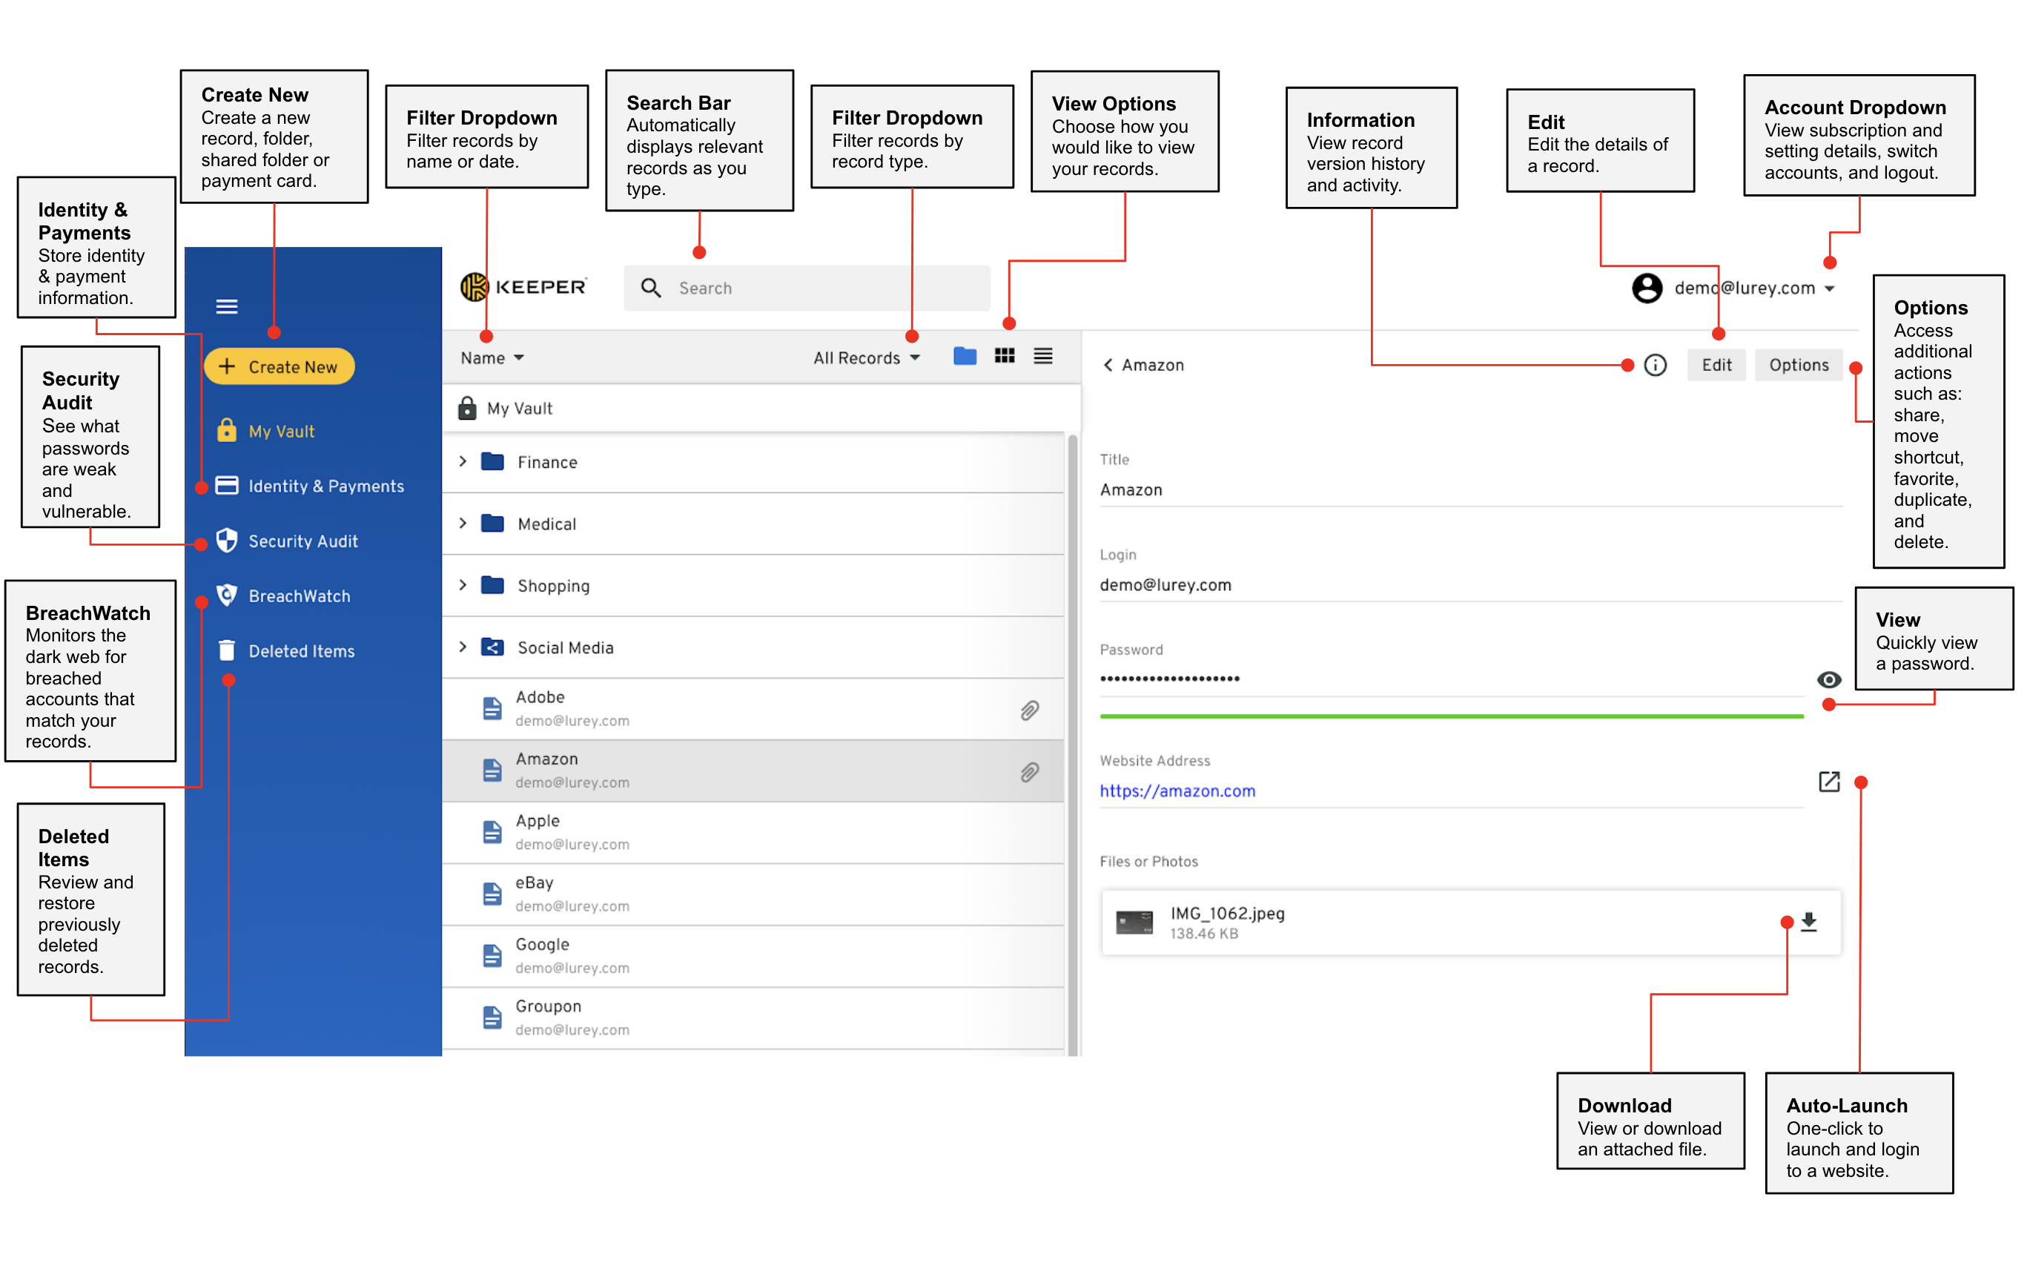The height and width of the screenshot is (1280, 2027).
Task: Click the BreachWatch shield icon
Action: click(226, 596)
